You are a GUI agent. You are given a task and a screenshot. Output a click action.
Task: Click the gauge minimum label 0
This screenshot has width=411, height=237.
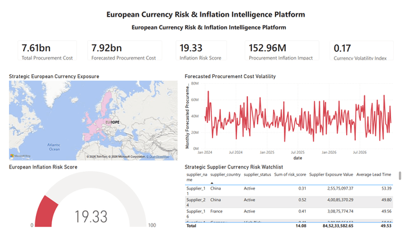pos(31,225)
